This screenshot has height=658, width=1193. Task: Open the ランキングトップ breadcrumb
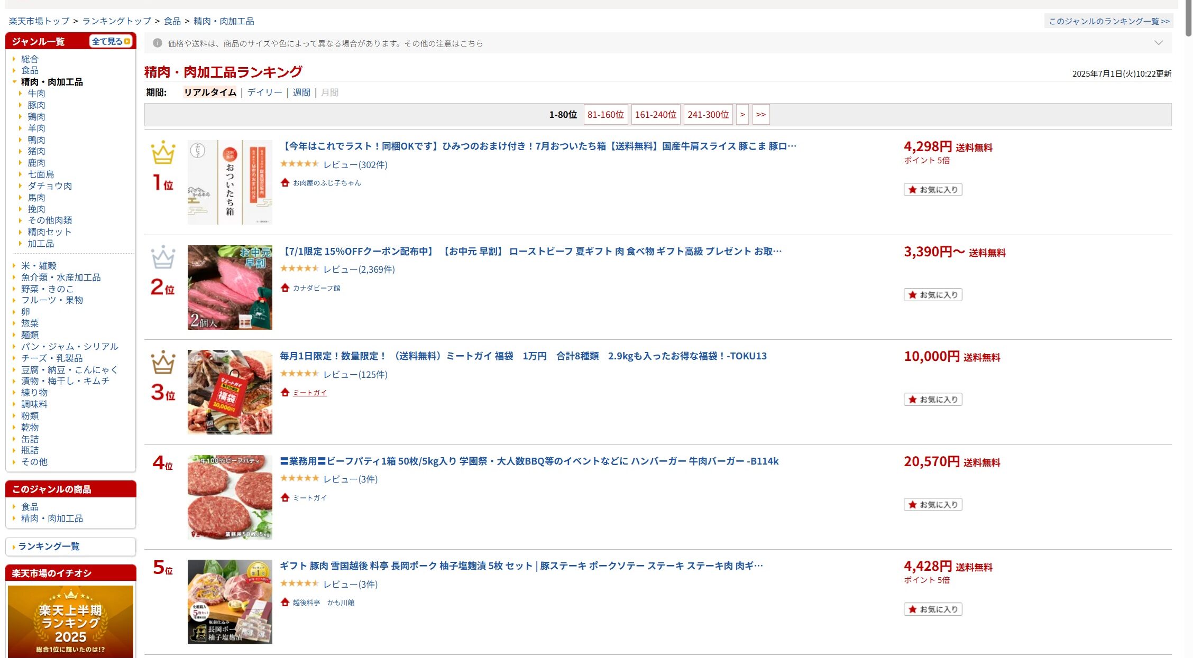tap(116, 21)
